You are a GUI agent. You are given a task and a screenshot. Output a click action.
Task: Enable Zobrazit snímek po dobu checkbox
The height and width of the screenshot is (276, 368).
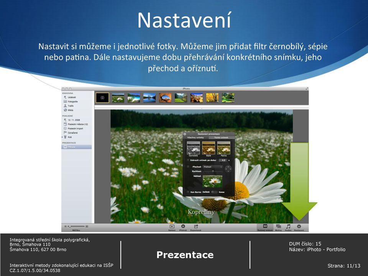188,160
